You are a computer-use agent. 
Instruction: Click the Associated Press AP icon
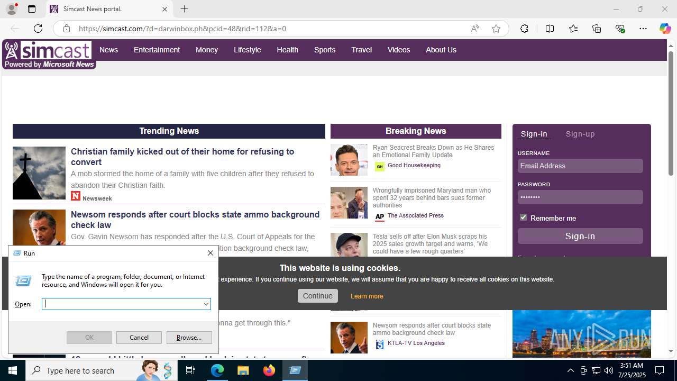[379, 217]
